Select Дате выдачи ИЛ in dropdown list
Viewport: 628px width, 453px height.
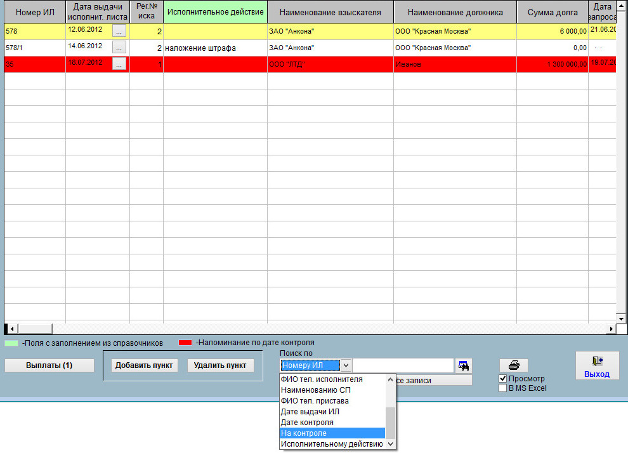332,412
